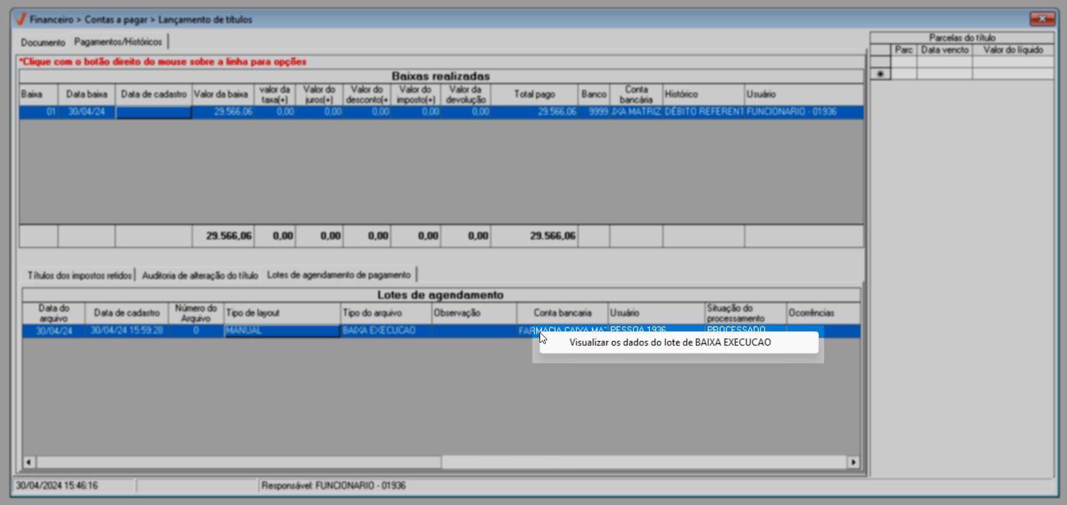Open the Pagamentos/Históricos tab
The image size is (1067, 505).
point(118,42)
